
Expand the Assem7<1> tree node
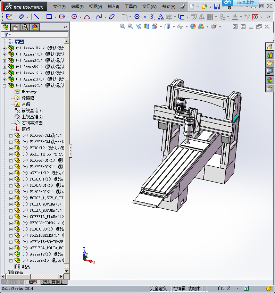point(4,55)
